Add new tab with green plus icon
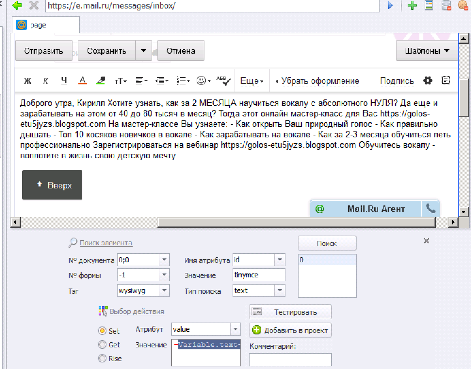Screen dimensions: 471x369 [x=412, y=5]
